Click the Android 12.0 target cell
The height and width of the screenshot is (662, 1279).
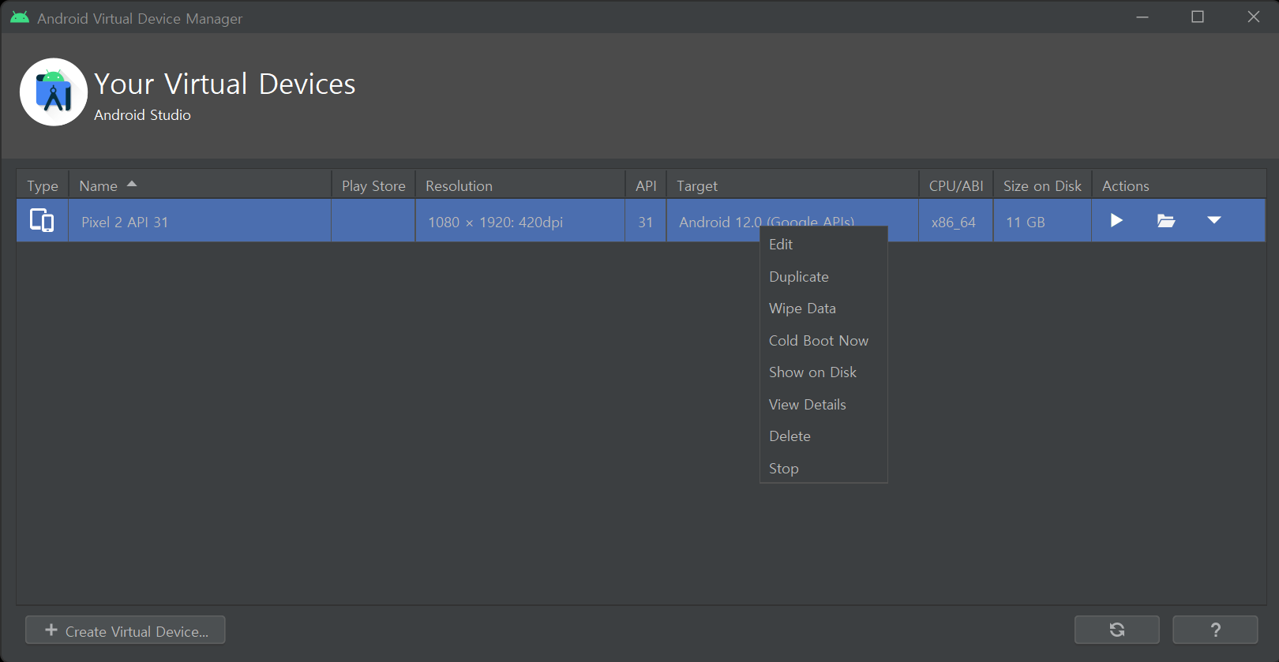(793, 219)
